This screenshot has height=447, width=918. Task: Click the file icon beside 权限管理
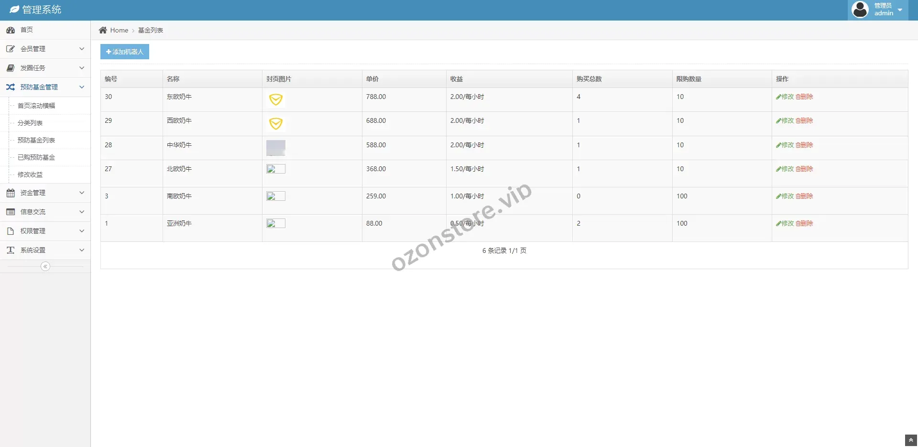coord(11,231)
